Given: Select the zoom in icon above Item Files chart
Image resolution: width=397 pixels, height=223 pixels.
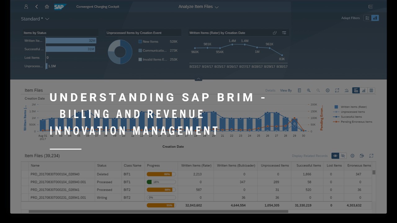Looking at the screenshot, I should tap(309, 90).
